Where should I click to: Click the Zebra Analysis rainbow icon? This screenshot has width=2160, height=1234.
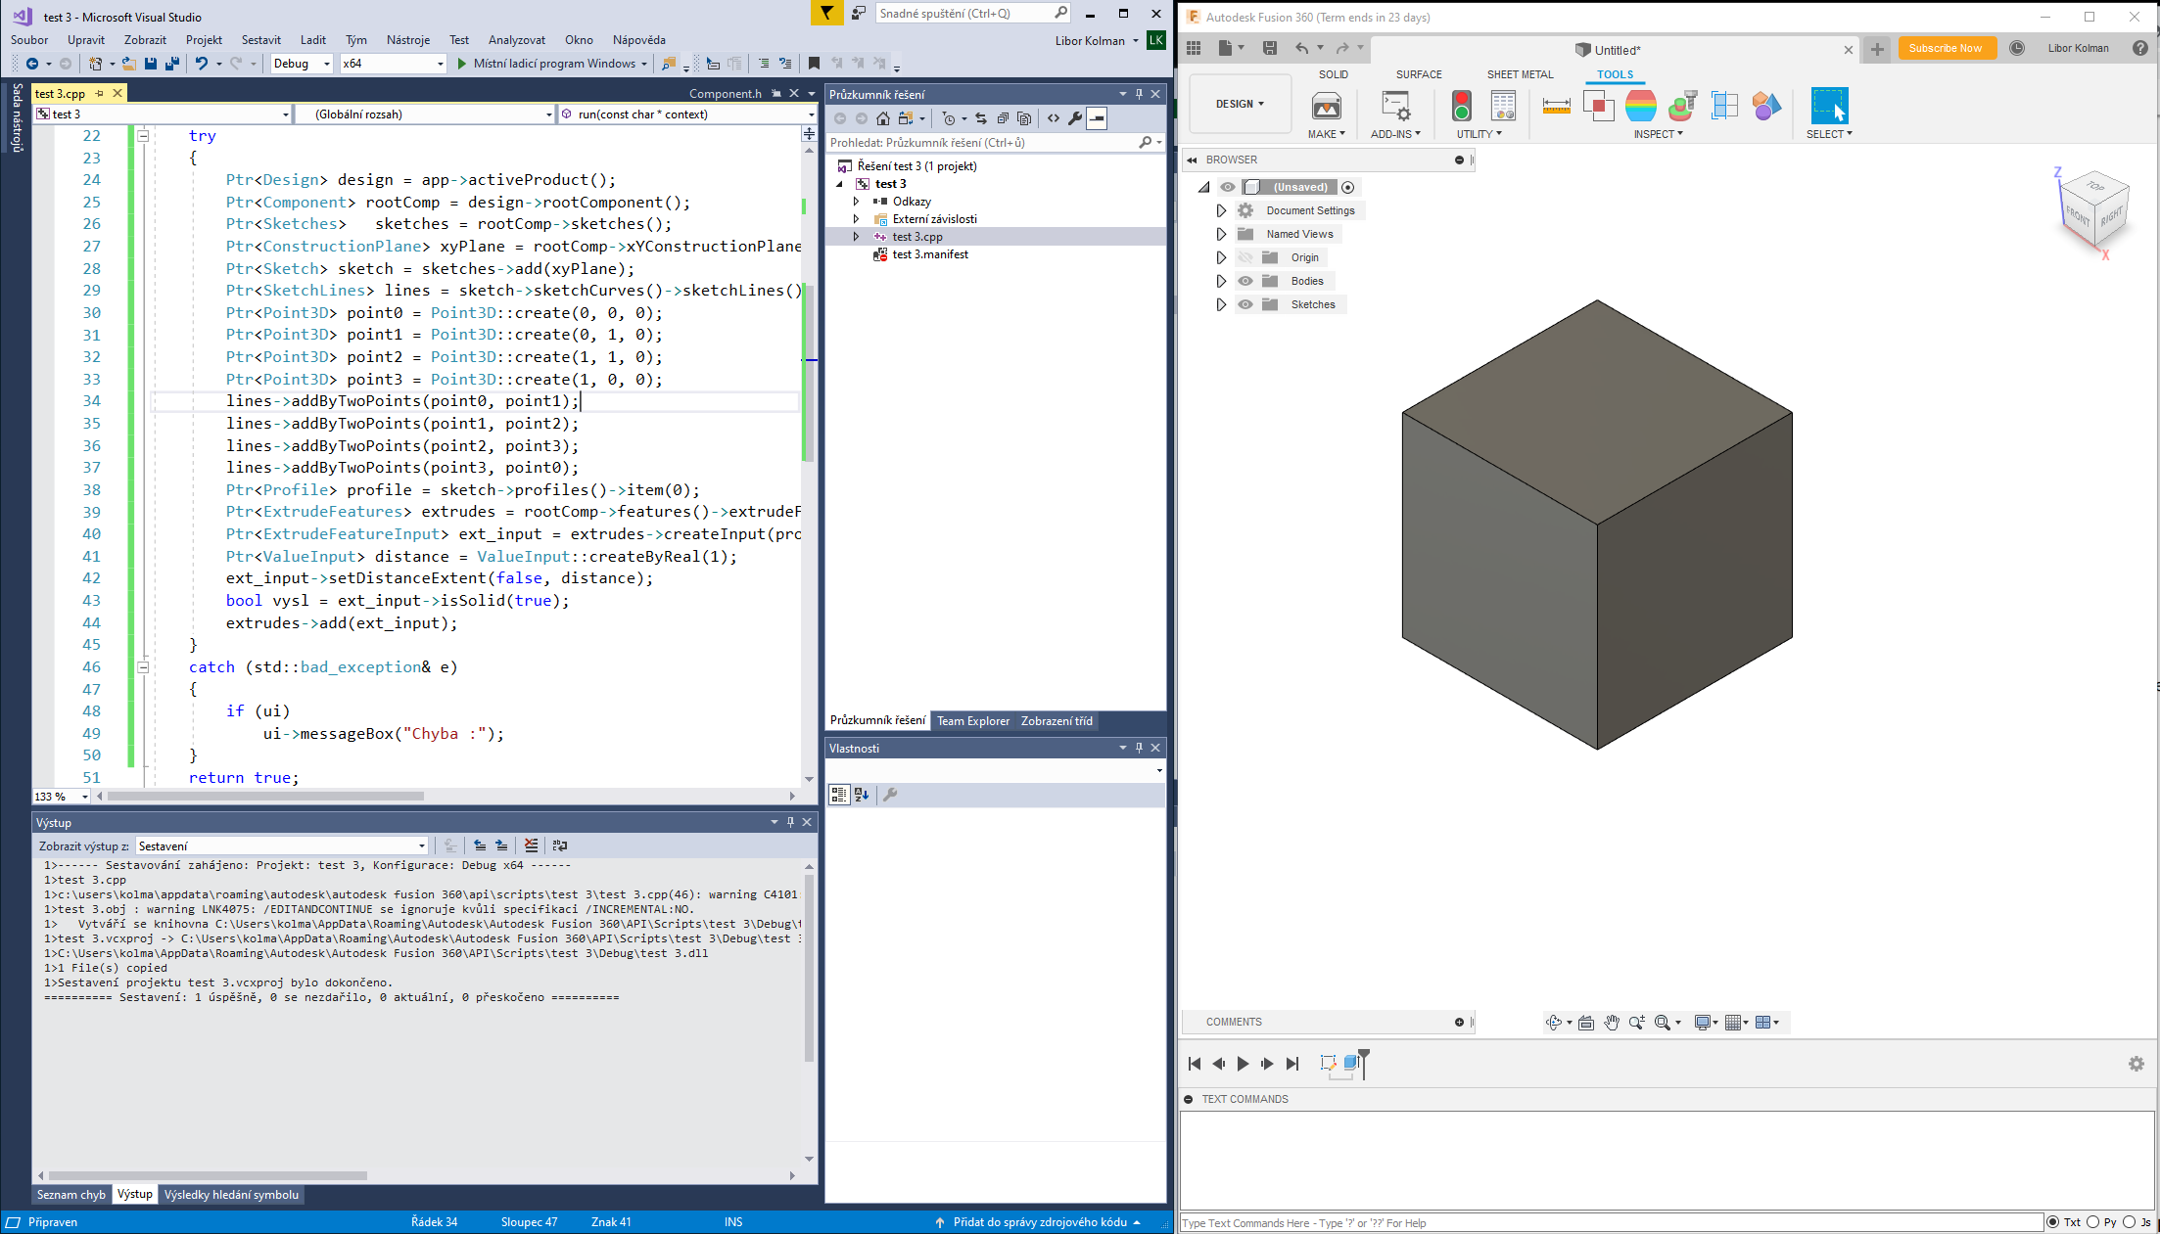(x=1640, y=106)
